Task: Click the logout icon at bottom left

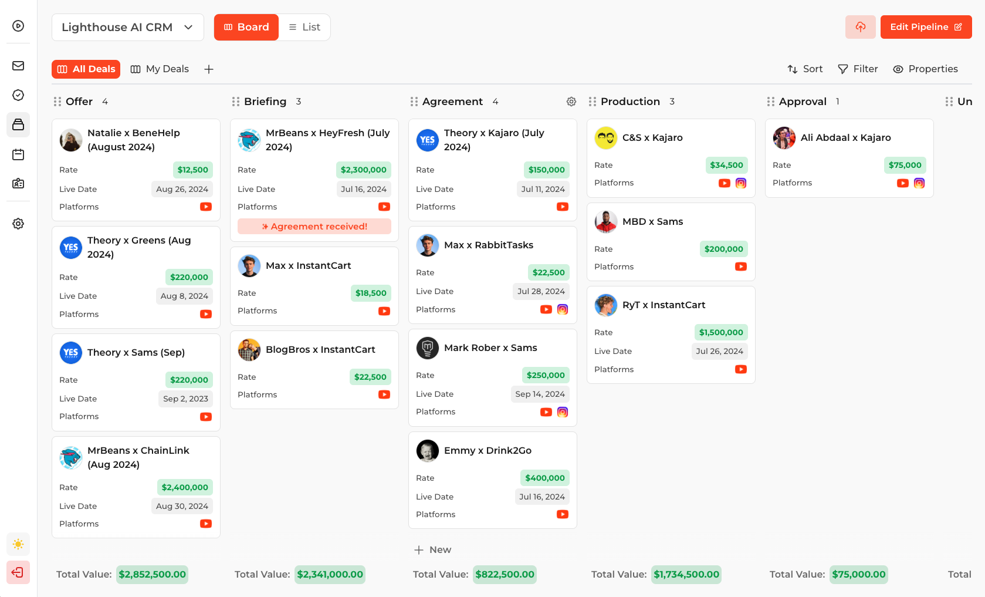Action: pos(18,572)
